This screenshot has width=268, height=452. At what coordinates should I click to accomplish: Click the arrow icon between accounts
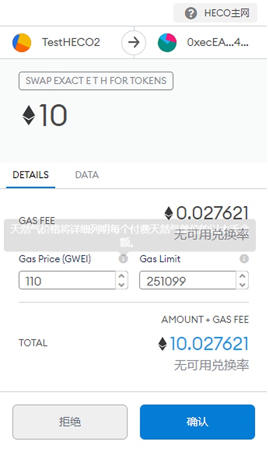click(134, 42)
